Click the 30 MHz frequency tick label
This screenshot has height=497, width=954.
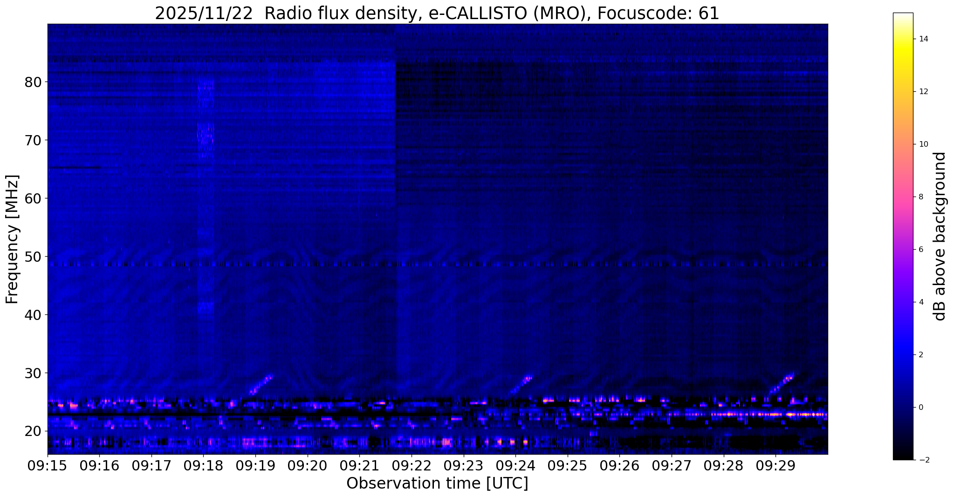coord(33,373)
